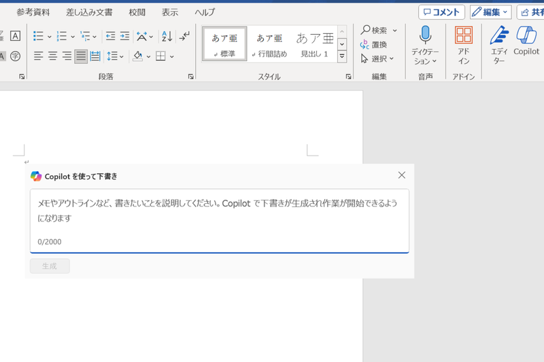
Task: Start ディクテーション with microphone icon
Action: [425, 35]
